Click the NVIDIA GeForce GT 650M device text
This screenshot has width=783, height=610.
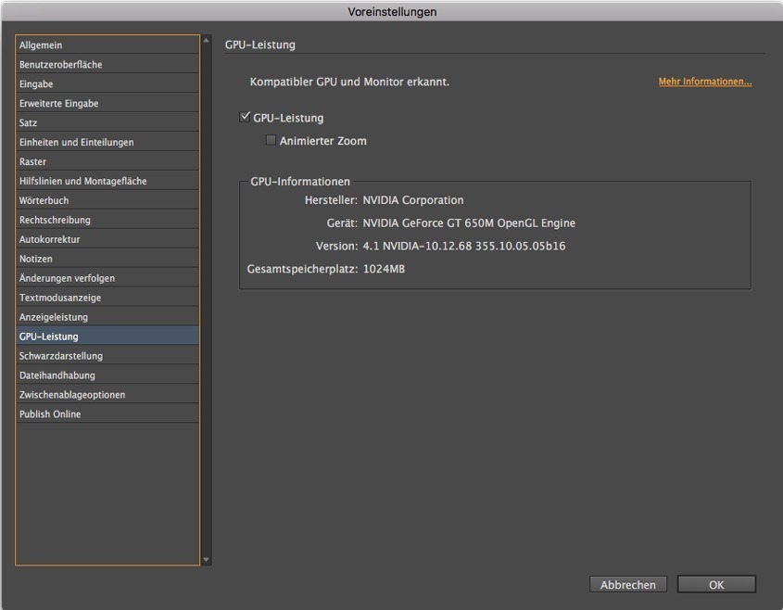469,223
